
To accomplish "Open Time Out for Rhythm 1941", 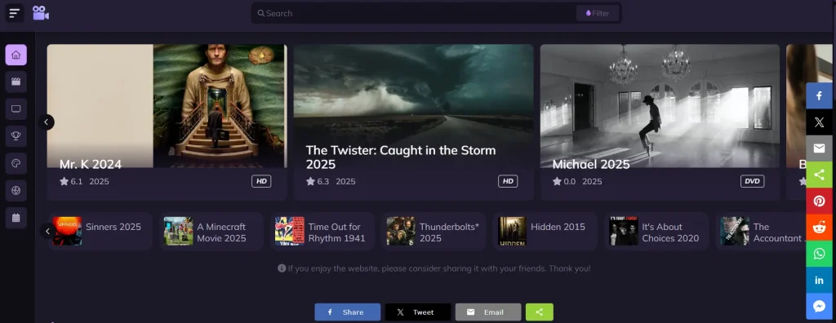I will coord(322,232).
